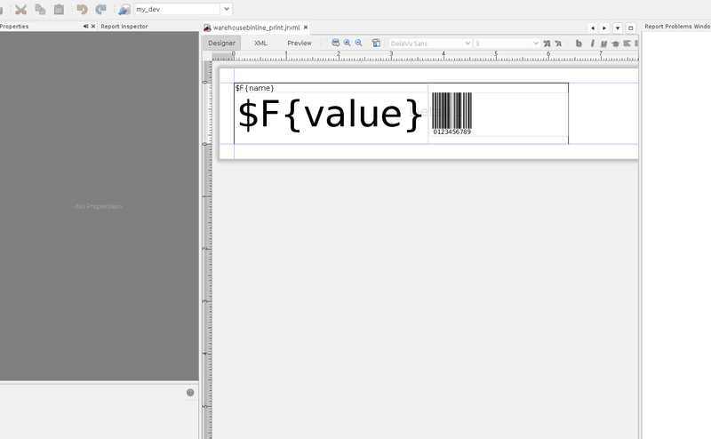Open the my_dev datasource dropdown

pos(227,9)
